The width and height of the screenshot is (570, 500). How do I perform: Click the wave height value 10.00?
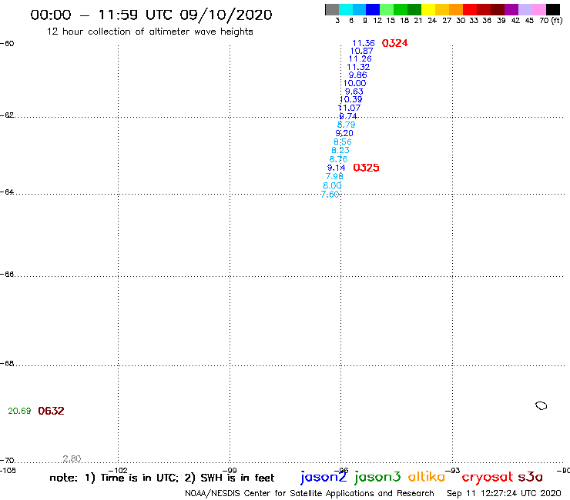[x=354, y=84]
